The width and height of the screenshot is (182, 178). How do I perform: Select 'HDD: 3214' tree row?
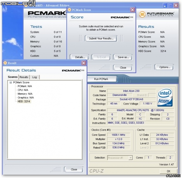[x=24, y=101]
